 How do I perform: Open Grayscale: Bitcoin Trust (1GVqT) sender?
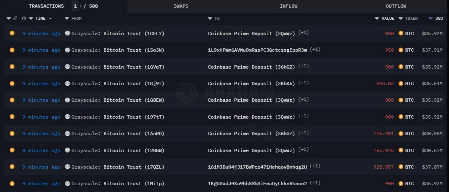pos(118,67)
